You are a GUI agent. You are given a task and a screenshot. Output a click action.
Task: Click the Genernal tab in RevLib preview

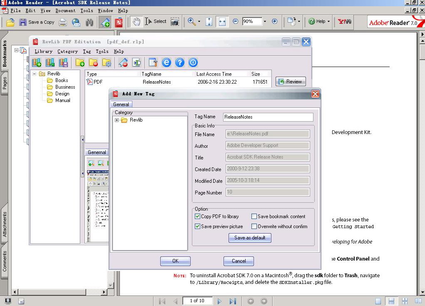97,152
